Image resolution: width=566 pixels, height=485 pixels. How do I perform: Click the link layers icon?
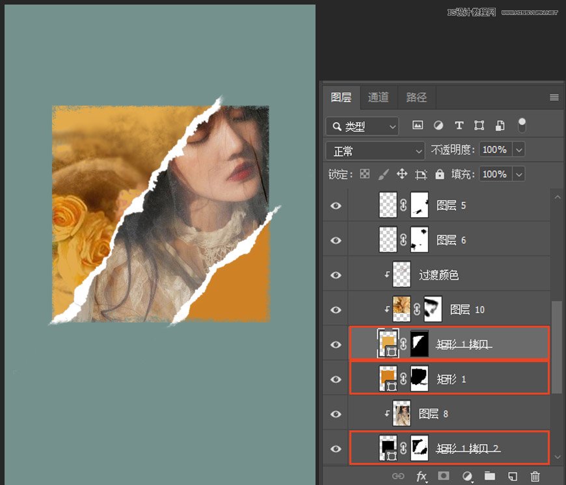(x=399, y=476)
